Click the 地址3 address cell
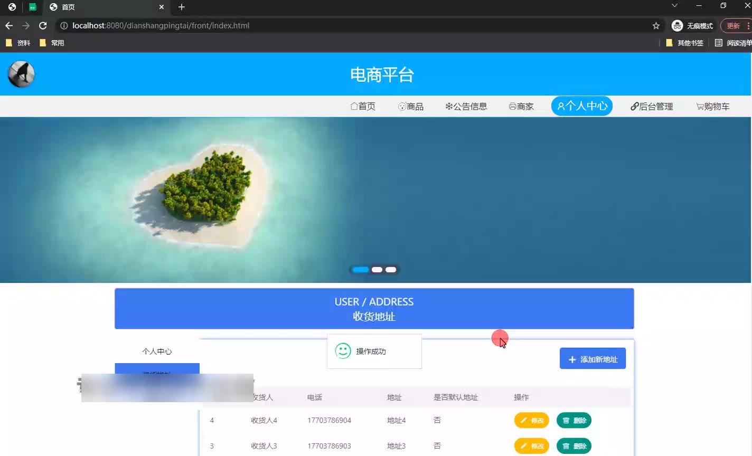Image resolution: width=752 pixels, height=456 pixels. [397, 446]
